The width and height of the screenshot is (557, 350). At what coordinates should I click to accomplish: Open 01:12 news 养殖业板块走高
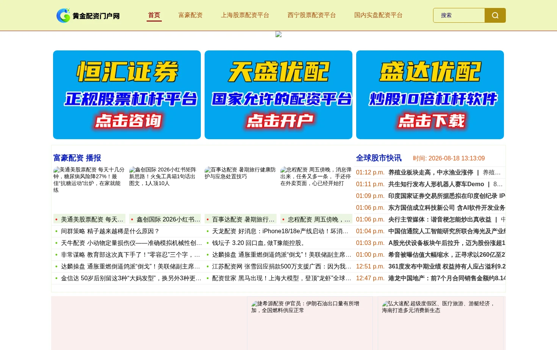click(430, 172)
